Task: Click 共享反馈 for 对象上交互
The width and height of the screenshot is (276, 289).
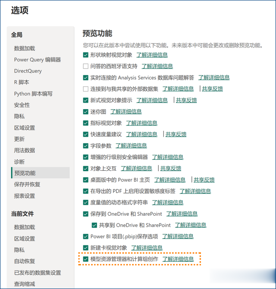Action: [x=171, y=169]
